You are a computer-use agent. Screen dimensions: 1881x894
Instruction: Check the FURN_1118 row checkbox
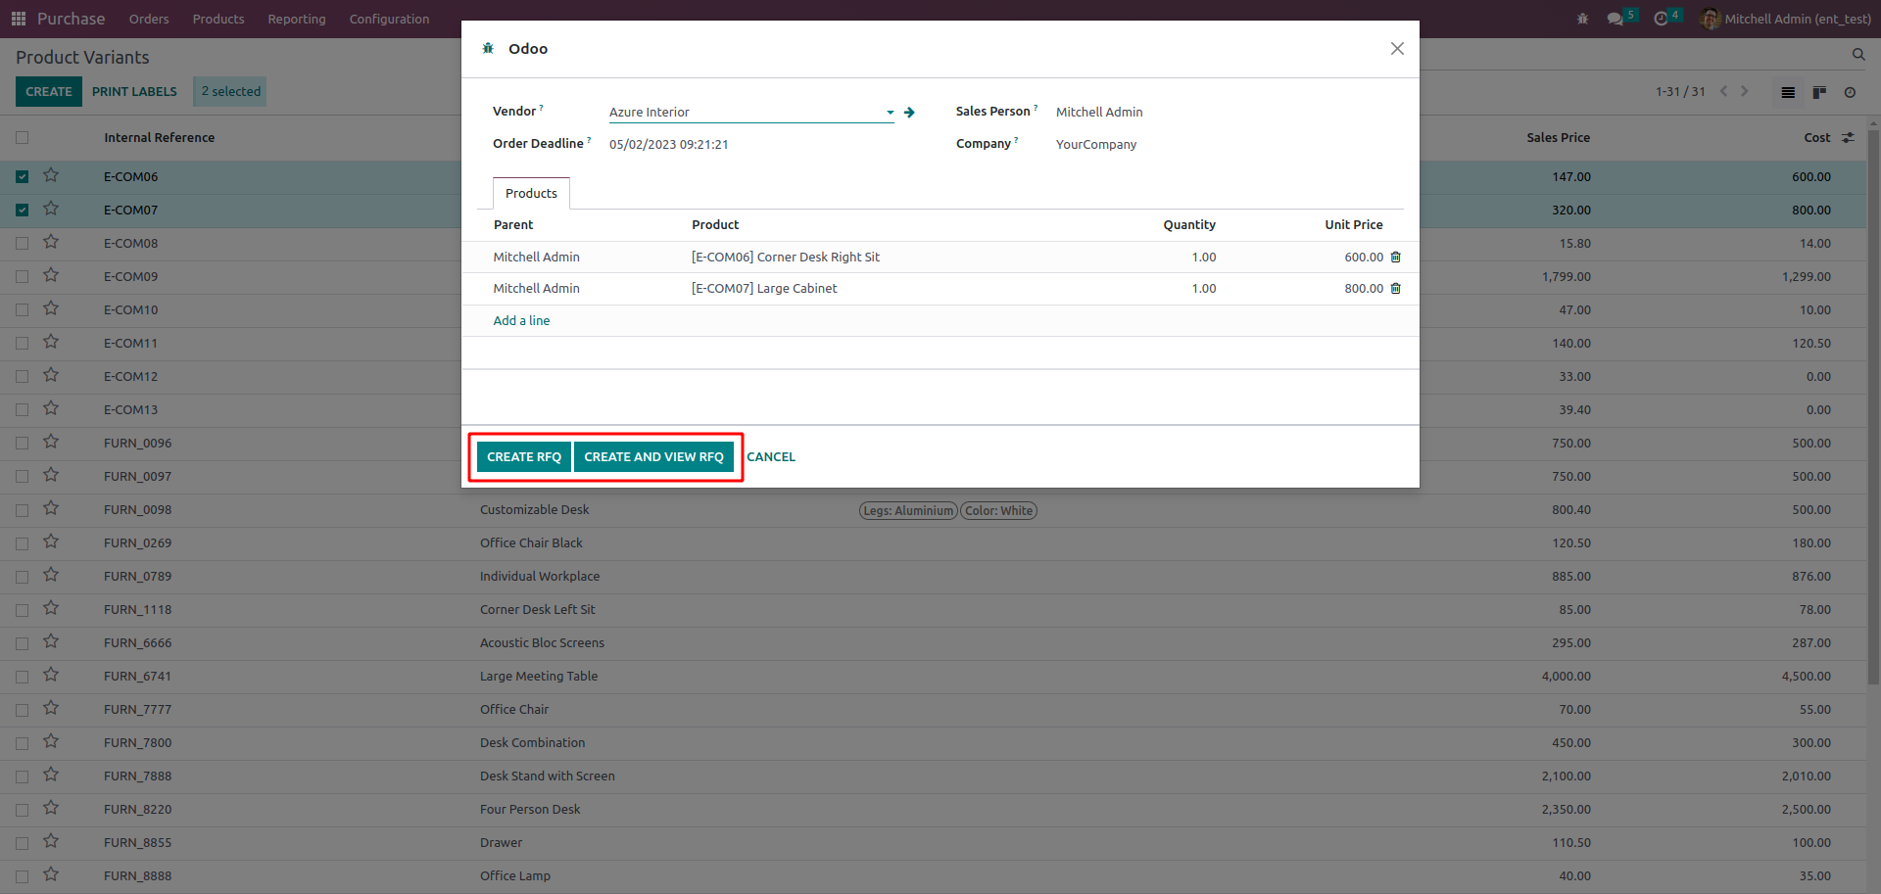(x=23, y=610)
